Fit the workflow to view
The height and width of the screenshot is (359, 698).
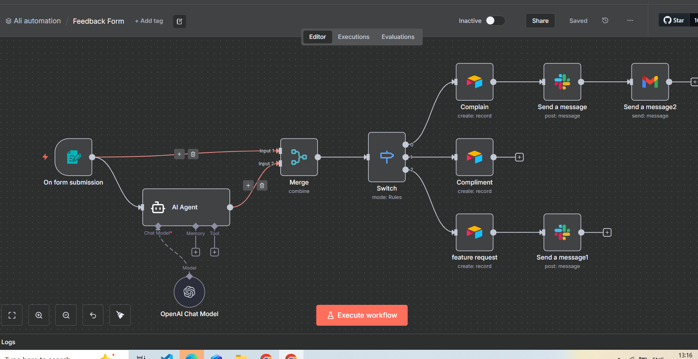coord(12,315)
